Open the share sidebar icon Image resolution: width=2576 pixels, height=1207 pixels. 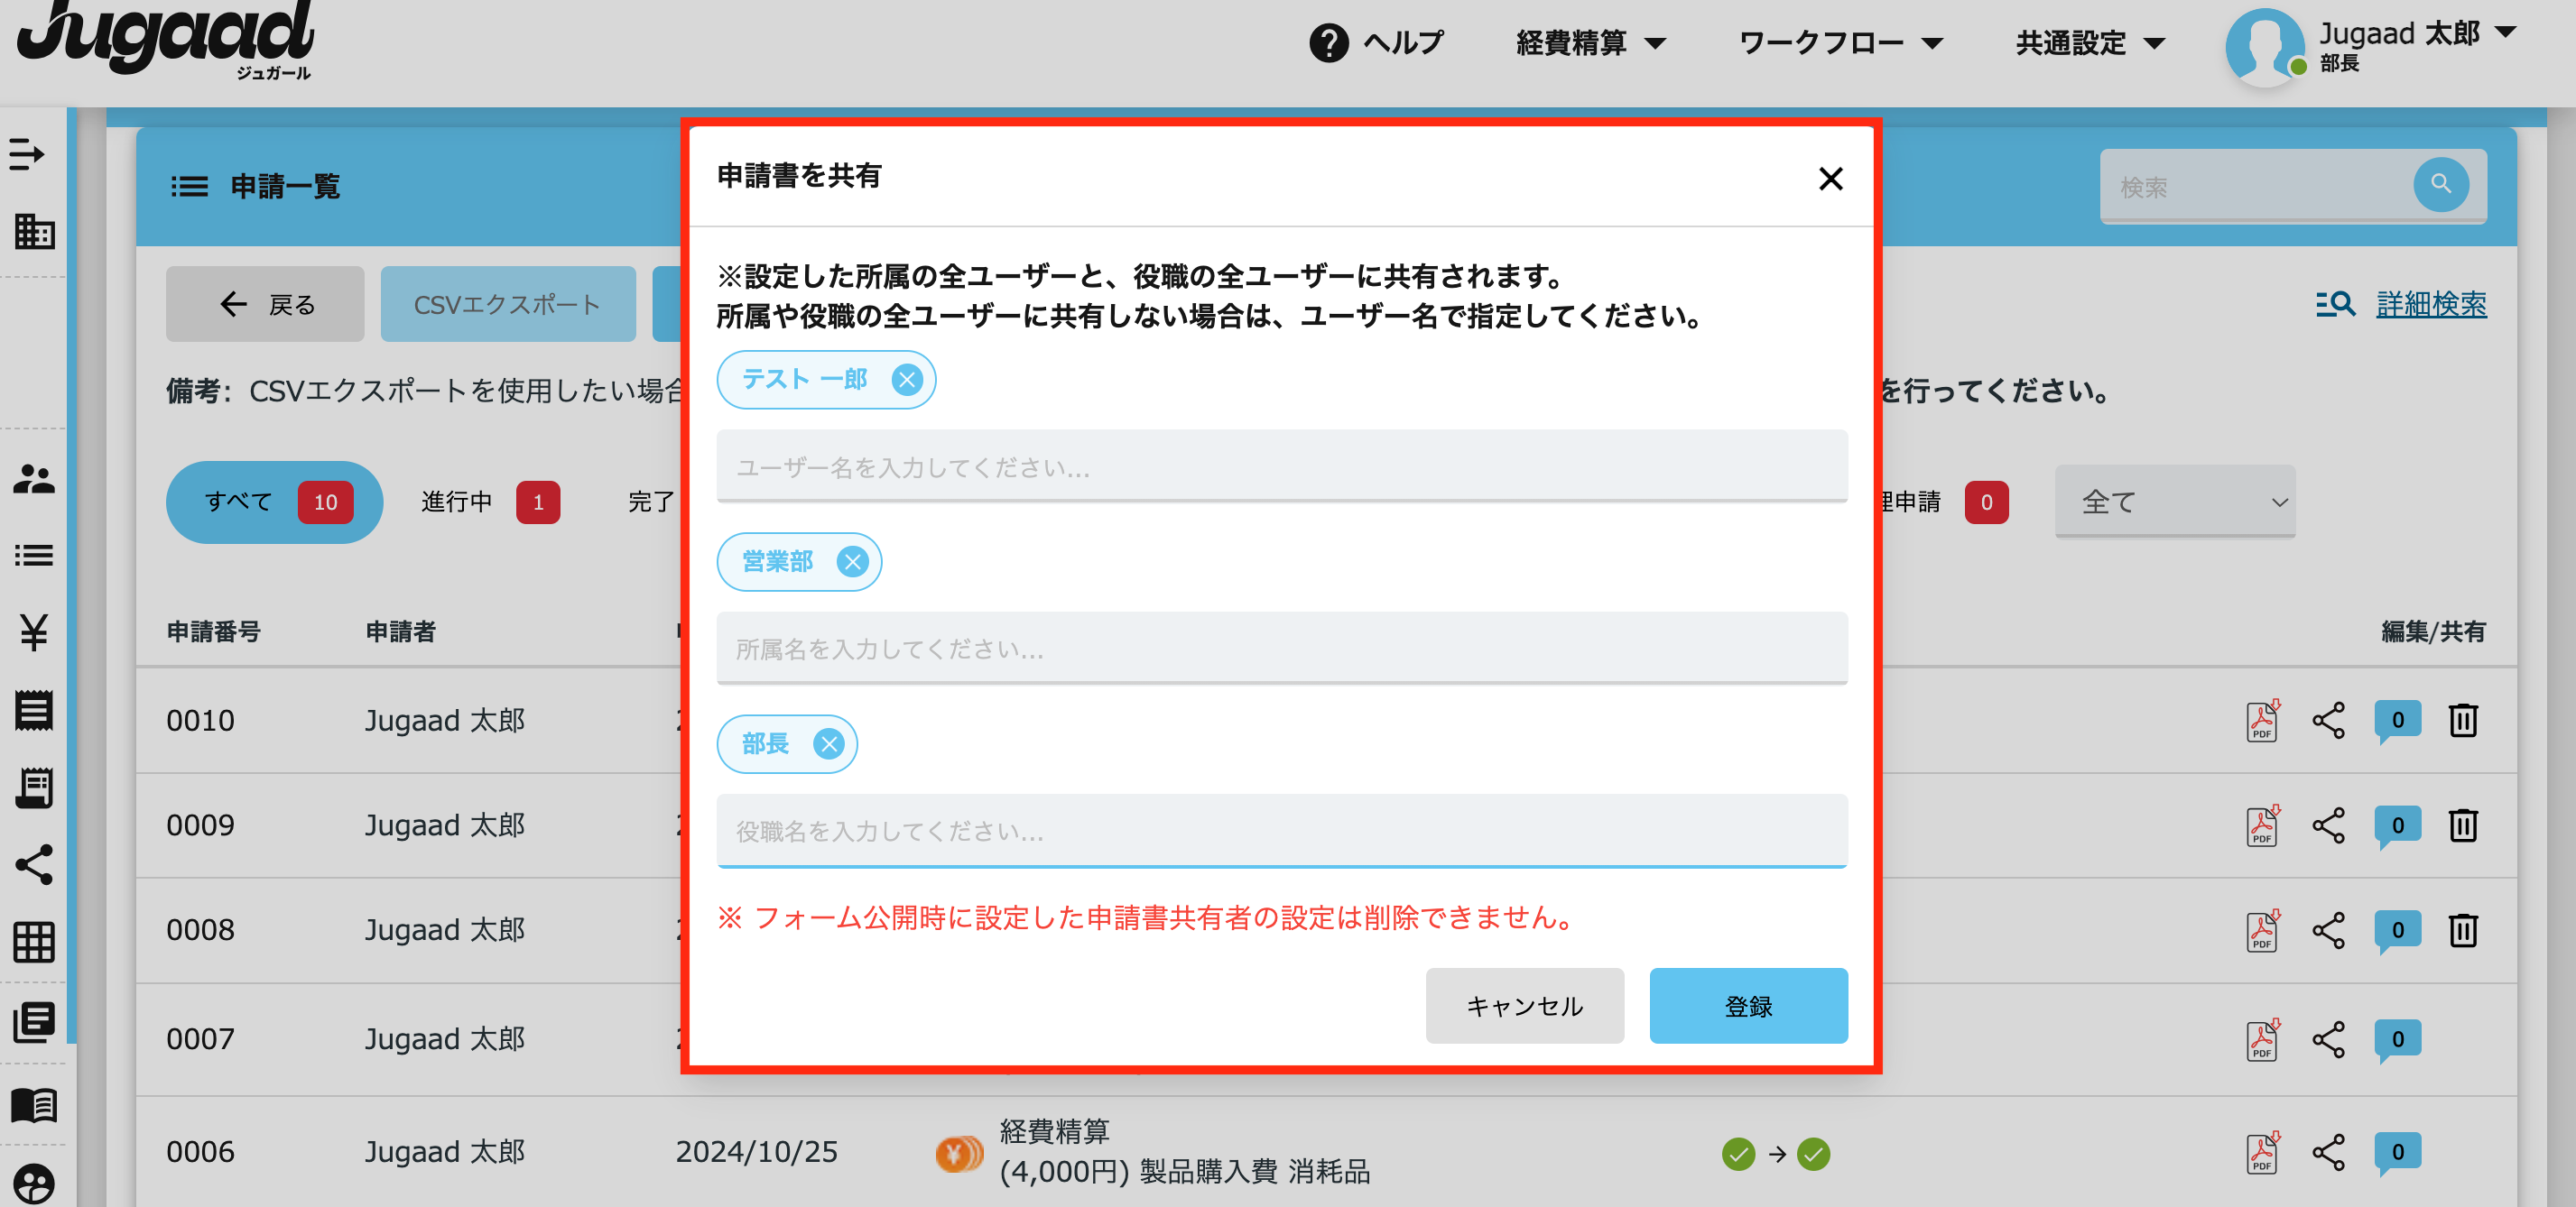point(34,864)
